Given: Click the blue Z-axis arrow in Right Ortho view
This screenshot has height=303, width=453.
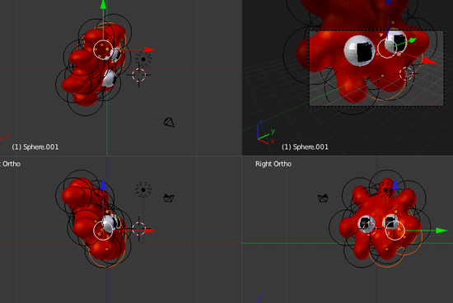Looking at the screenshot, I should coord(395,184).
